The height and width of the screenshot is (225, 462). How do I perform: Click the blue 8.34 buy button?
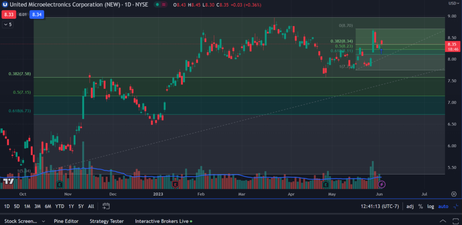point(37,15)
